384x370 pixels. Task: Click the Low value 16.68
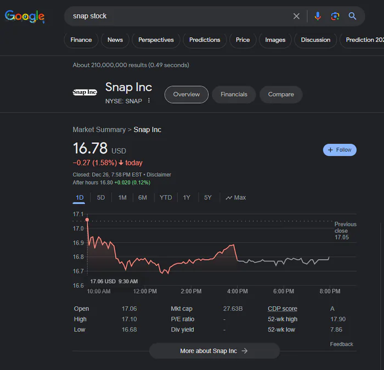coord(129,329)
